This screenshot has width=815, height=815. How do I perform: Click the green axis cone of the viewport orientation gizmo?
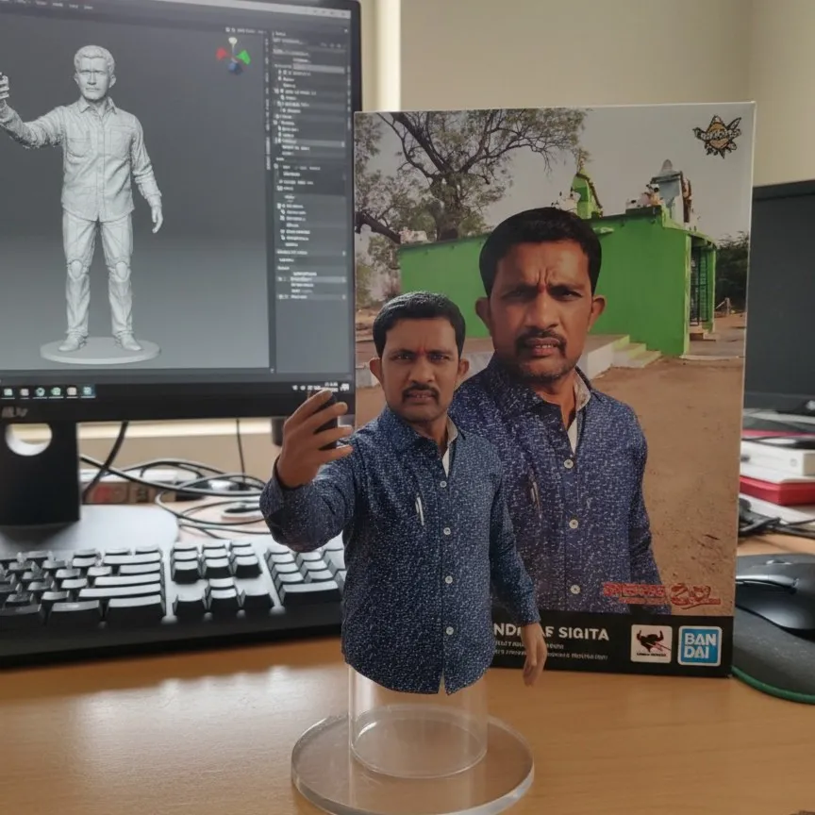click(x=244, y=58)
